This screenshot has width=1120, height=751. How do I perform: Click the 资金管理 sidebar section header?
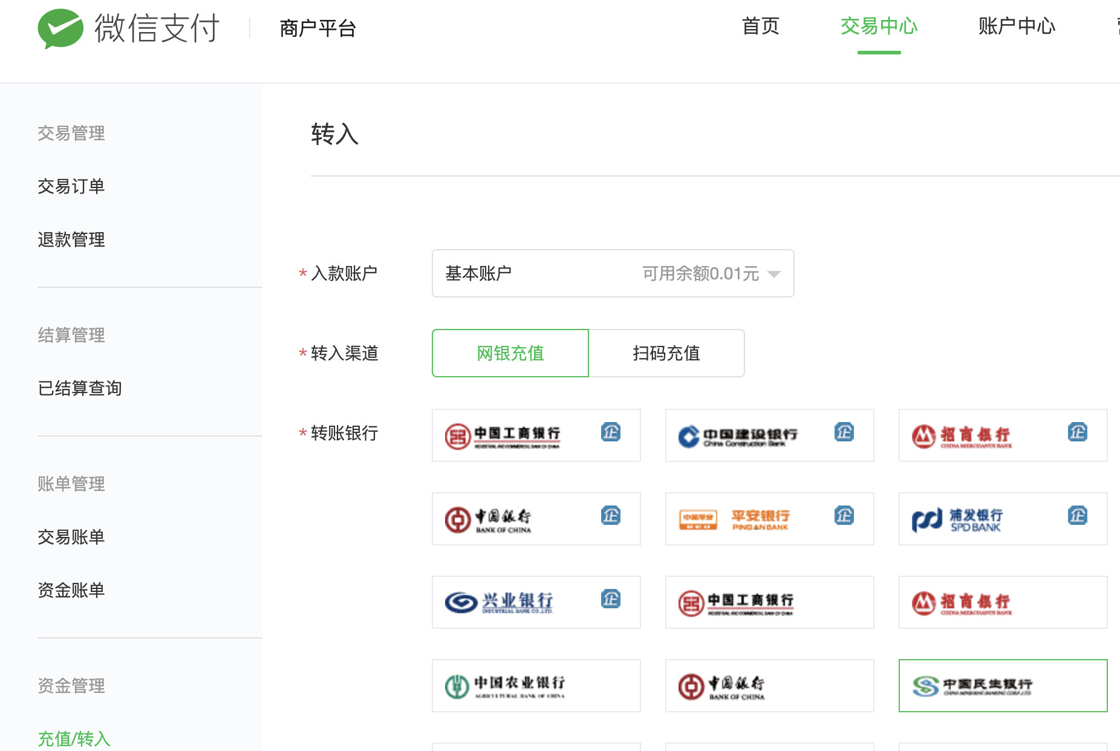pyautogui.click(x=71, y=686)
